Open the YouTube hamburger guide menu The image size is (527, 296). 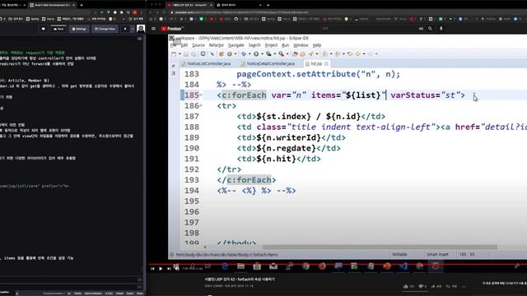point(153,29)
